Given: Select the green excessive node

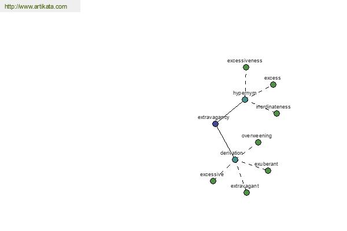Looking at the screenshot, I should point(213,181).
